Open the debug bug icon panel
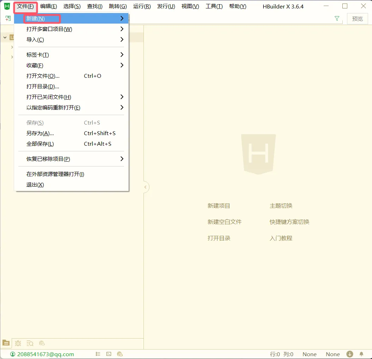The width and height of the screenshot is (372, 359). click(x=18, y=343)
